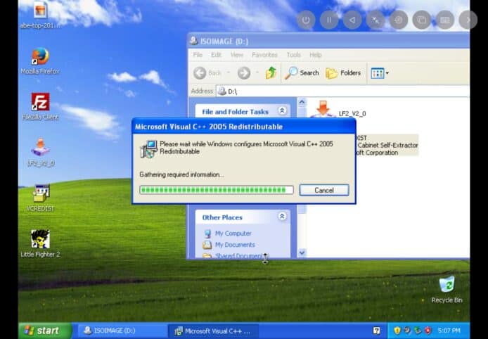Toggle the Folders pane button
This screenshot has width=488, height=339.
343,72
